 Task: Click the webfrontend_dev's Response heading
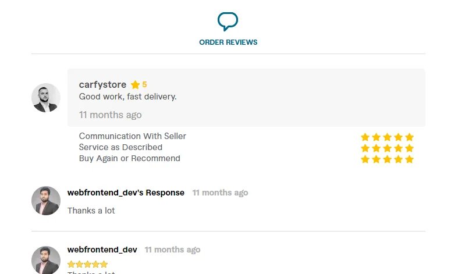point(126,193)
